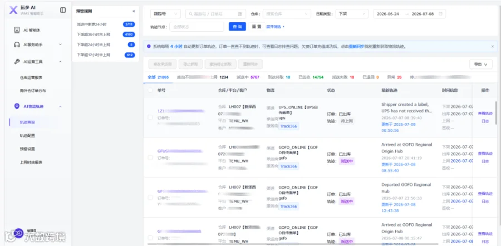Expand more filters via 展开筛选
Image resolution: width=501 pixels, height=246 pixels.
point(275,27)
